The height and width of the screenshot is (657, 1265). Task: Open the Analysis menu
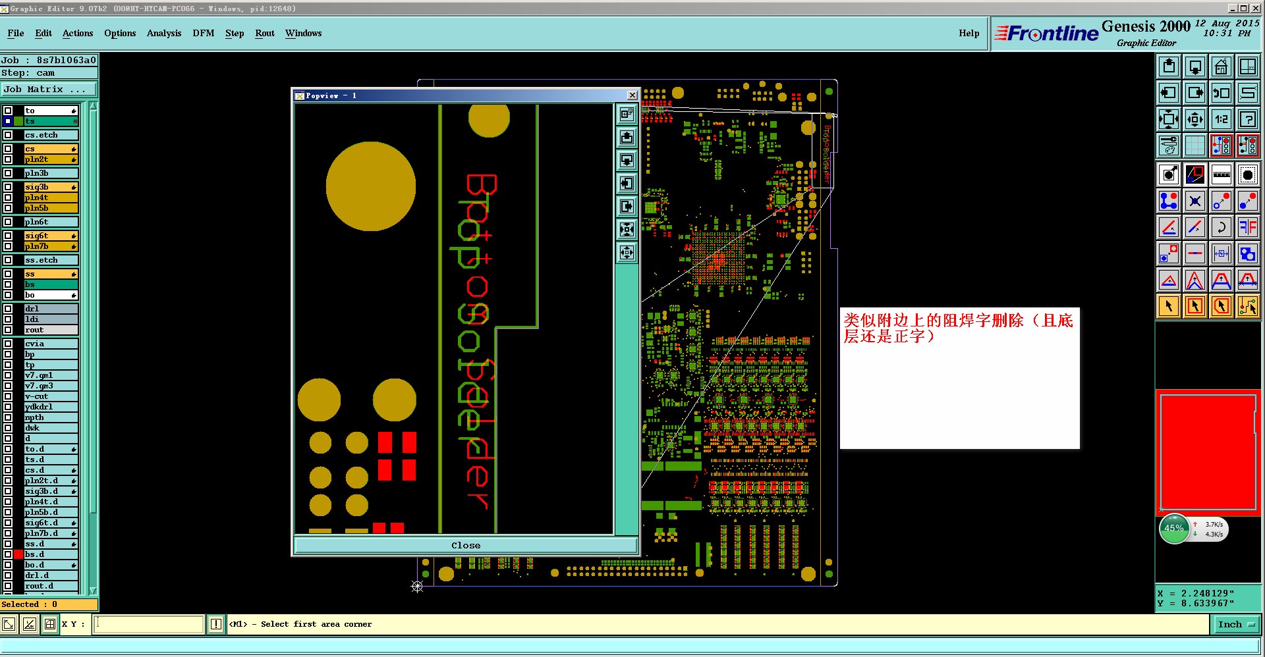pos(164,34)
